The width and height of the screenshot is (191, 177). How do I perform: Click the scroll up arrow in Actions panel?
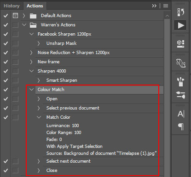pyautogui.click(x=167, y=16)
